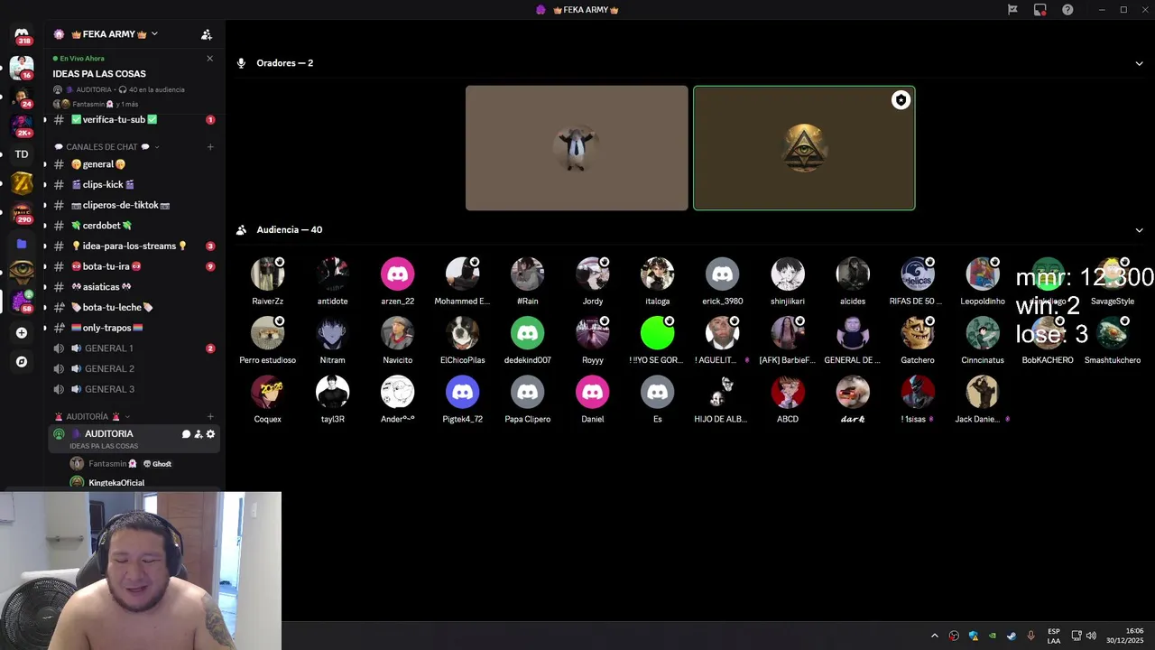Image resolution: width=1155 pixels, height=650 pixels.
Task: Select the golden eye speaker tile
Action: point(804,148)
